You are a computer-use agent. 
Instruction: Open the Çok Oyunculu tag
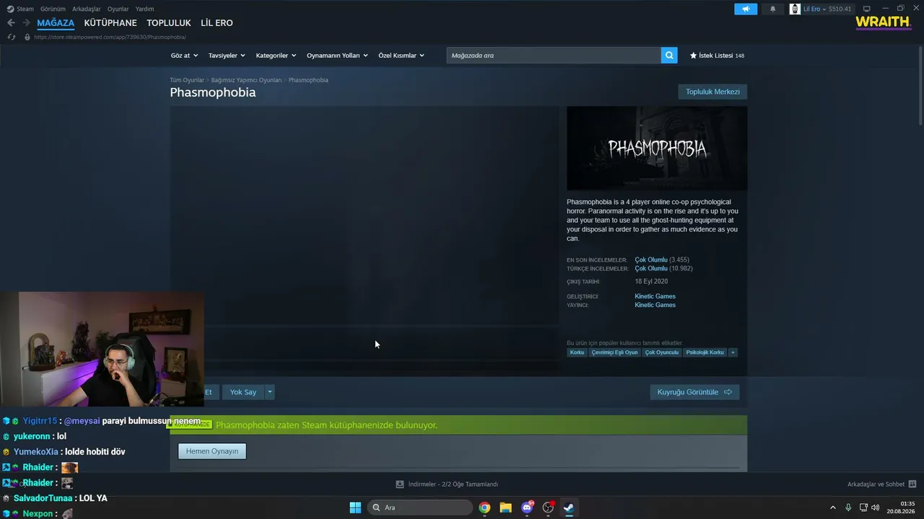[662, 352]
